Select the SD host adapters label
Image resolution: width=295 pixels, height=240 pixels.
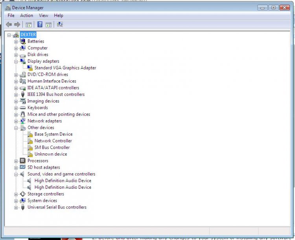click(x=44, y=167)
